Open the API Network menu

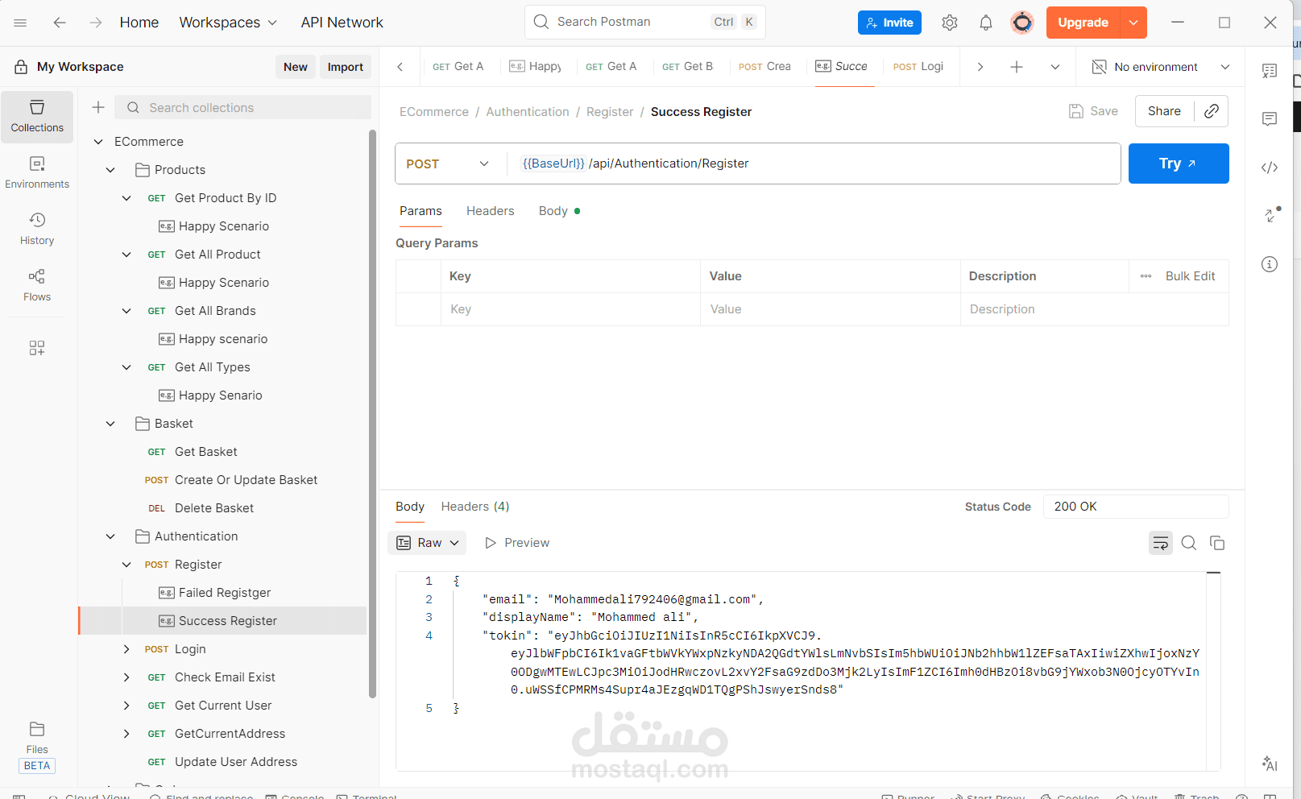pos(342,23)
